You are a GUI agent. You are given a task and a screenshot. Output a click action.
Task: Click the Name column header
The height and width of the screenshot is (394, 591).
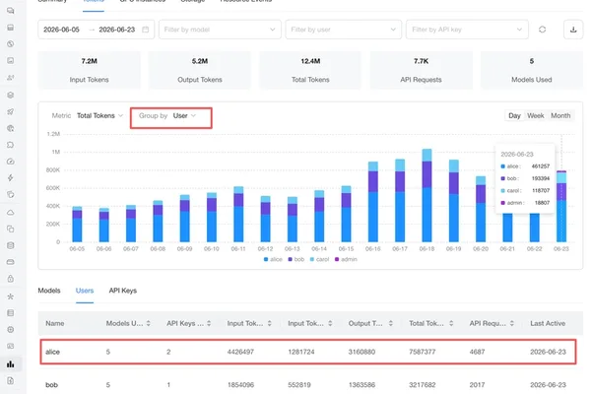[x=54, y=323]
